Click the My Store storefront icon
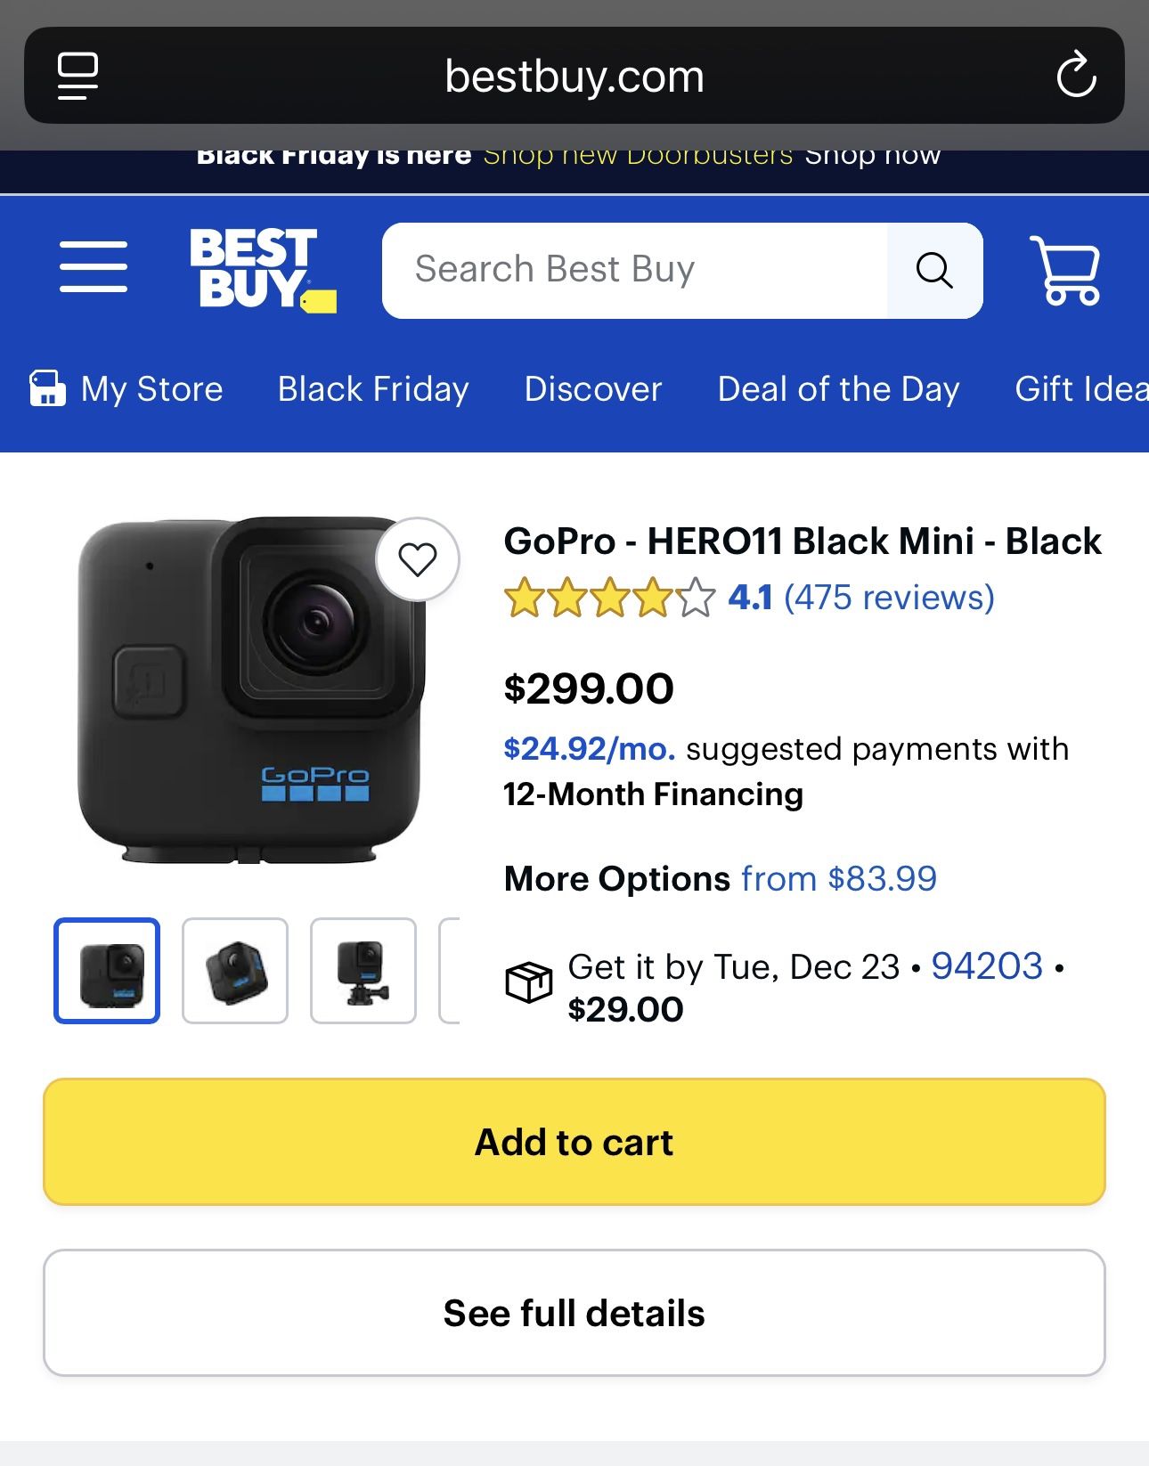The width and height of the screenshot is (1149, 1466). (48, 389)
